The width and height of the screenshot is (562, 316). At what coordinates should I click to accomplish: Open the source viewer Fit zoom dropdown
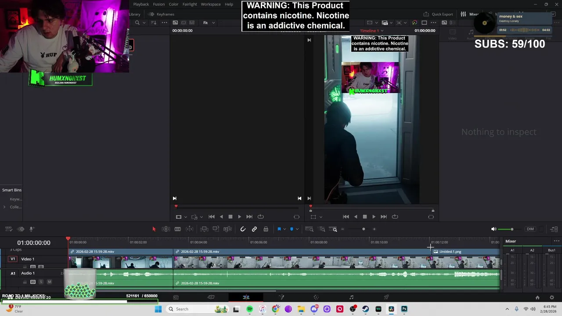click(x=209, y=23)
